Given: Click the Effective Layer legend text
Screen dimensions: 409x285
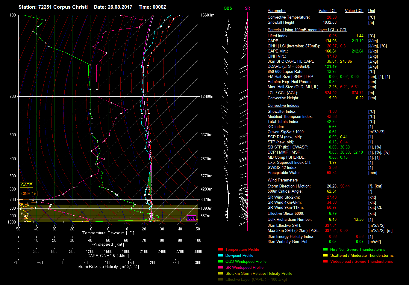Looking at the screenshot, I should [x=256, y=280].
